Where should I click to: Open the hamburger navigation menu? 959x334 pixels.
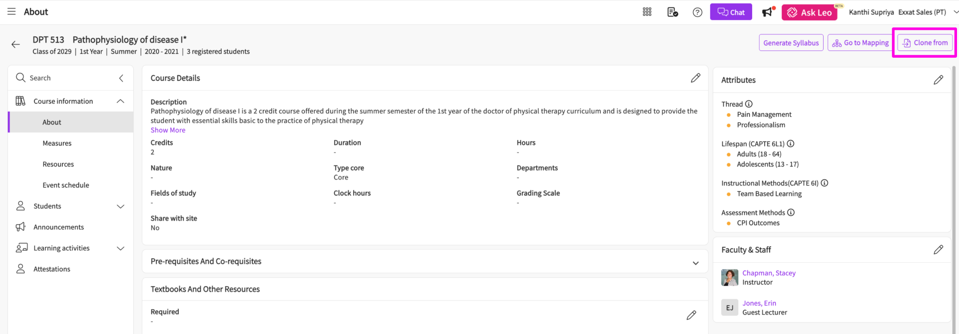point(11,11)
